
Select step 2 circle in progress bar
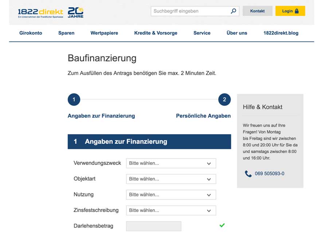pos(224,99)
